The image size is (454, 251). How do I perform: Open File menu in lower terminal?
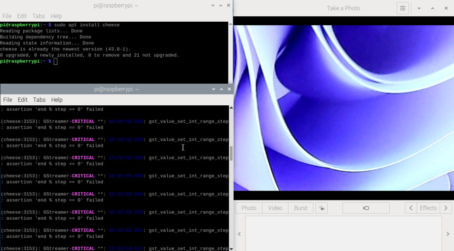[7, 100]
